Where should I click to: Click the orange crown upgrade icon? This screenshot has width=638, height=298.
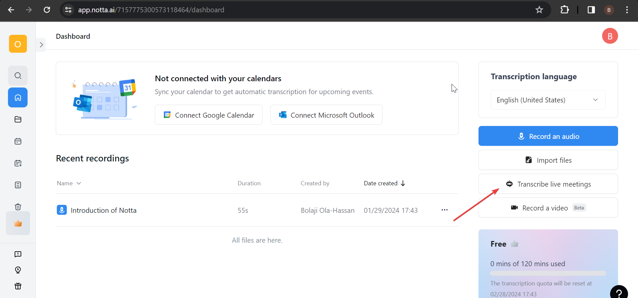click(18, 223)
